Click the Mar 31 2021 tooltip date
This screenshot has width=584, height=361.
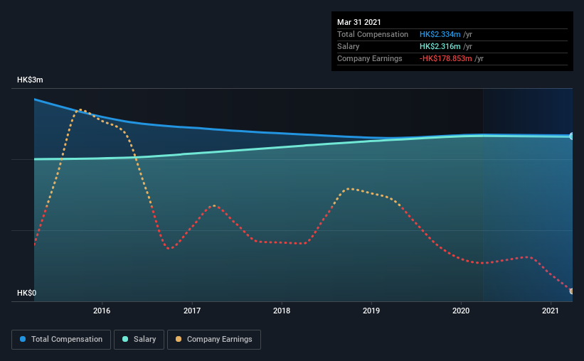point(359,22)
